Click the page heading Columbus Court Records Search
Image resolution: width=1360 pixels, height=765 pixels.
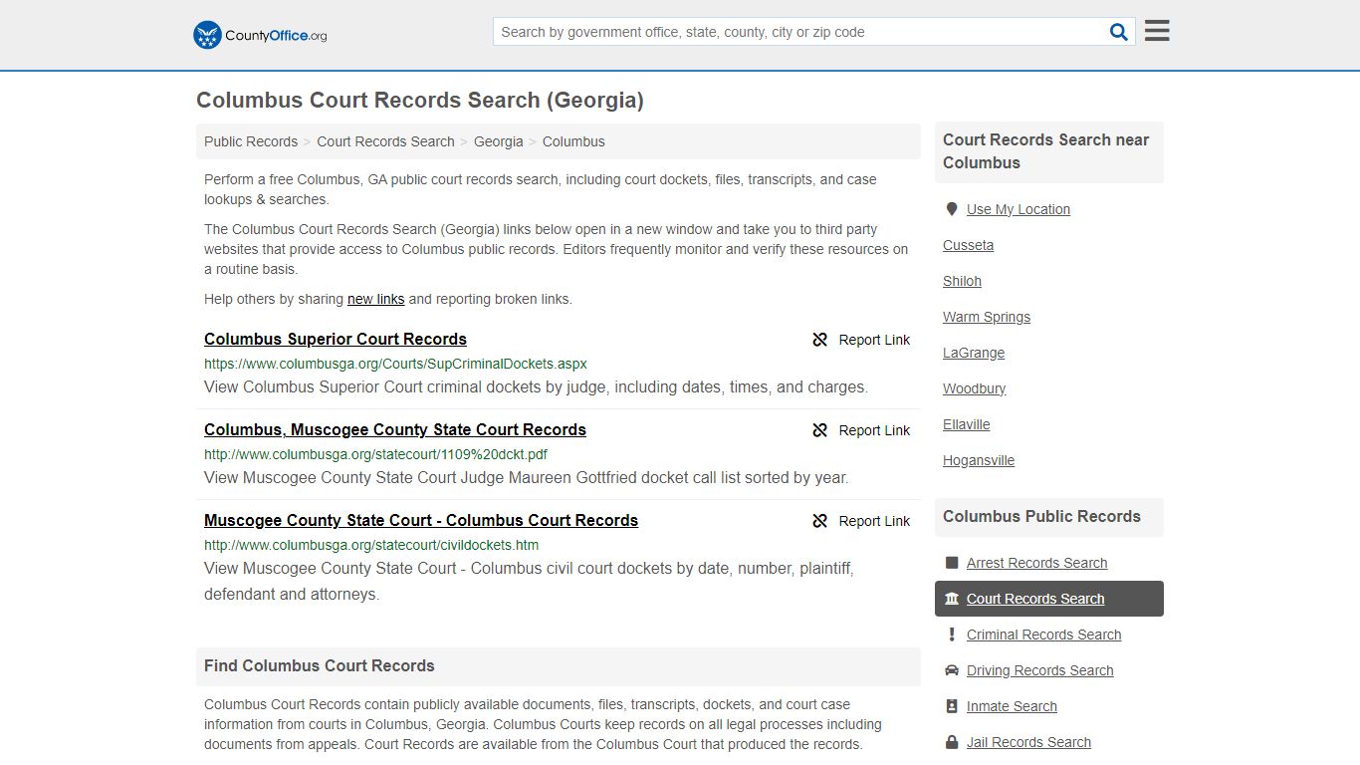420,100
